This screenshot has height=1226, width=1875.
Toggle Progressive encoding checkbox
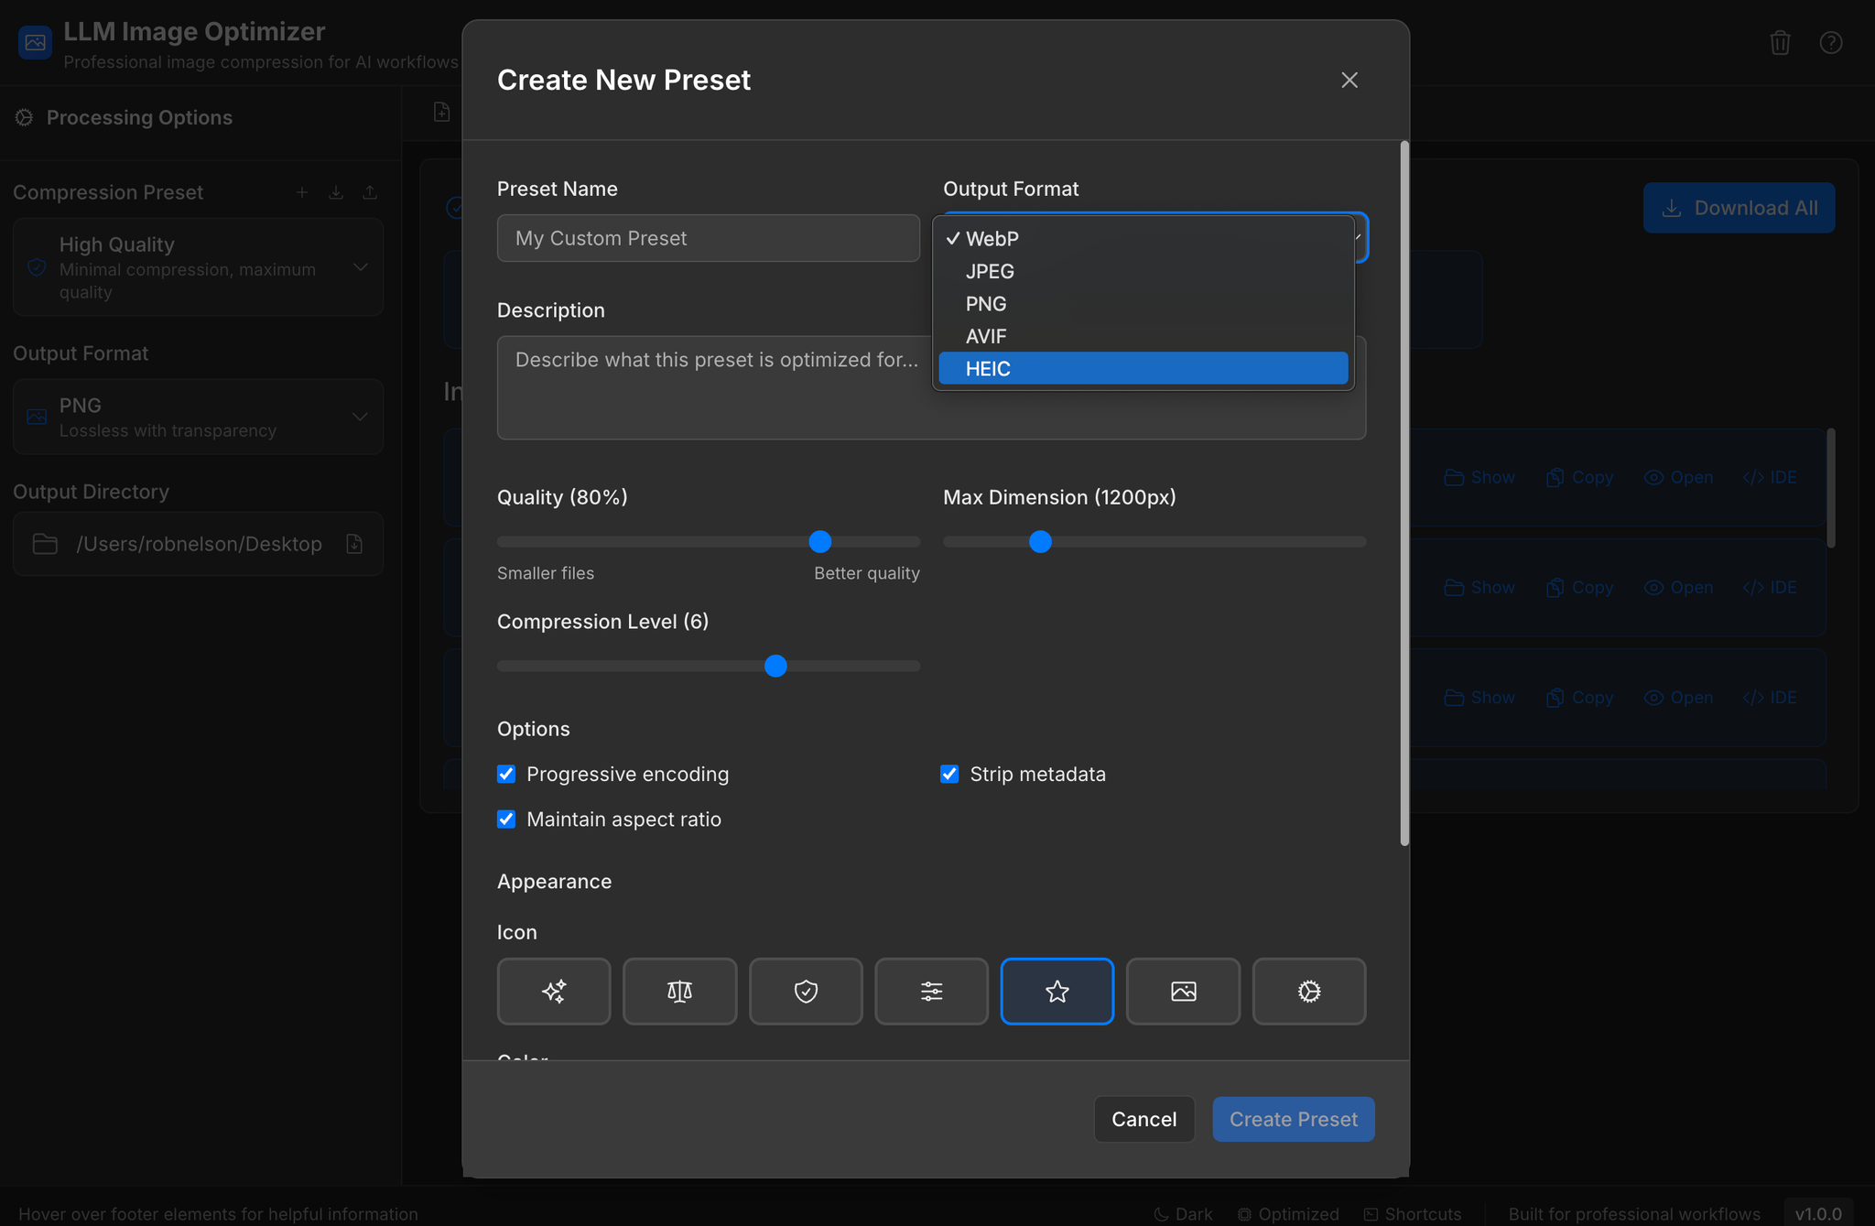(506, 774)
